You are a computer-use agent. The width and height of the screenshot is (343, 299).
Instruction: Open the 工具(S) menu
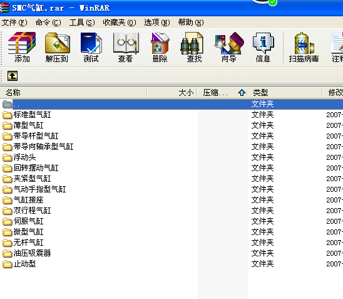[82, 23]
